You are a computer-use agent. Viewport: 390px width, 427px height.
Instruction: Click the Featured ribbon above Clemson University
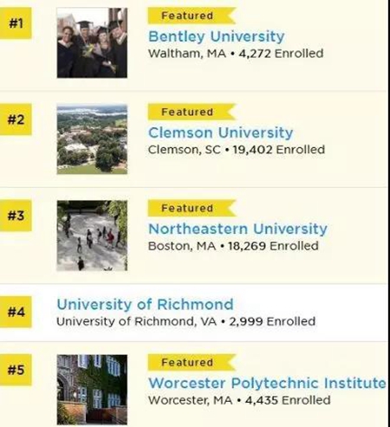coord(192,112)
